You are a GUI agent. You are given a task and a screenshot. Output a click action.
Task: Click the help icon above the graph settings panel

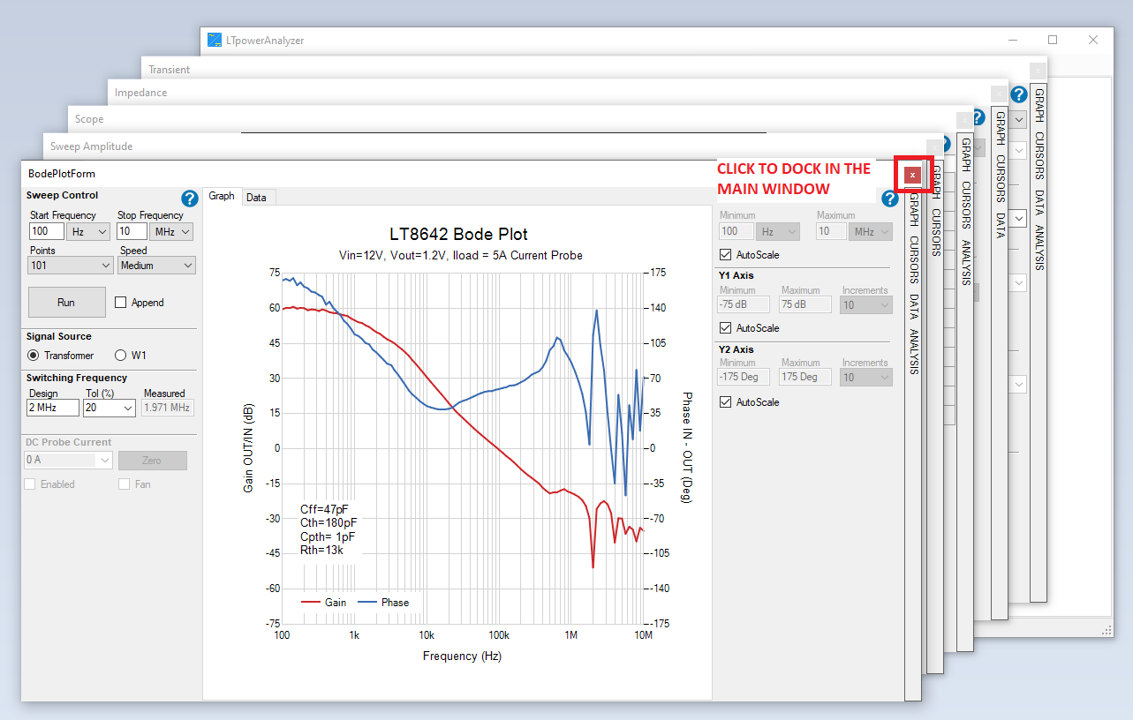click(889, 199)
